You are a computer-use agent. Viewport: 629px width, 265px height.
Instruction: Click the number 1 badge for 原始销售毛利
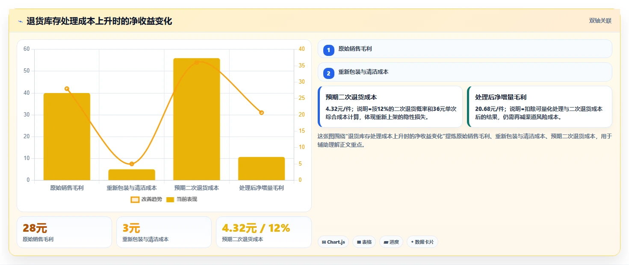[328, 50]
